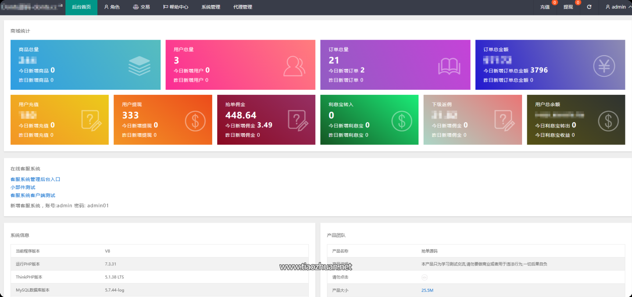Open the 小部件测试 link
The image size is (632, 297).
coord(23,187)
